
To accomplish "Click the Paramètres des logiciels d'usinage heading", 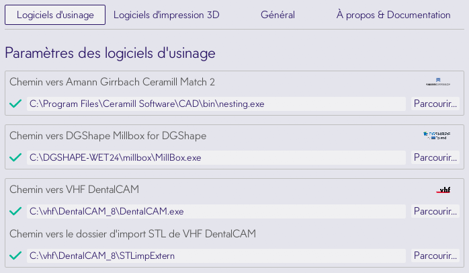I will point(110,52).
